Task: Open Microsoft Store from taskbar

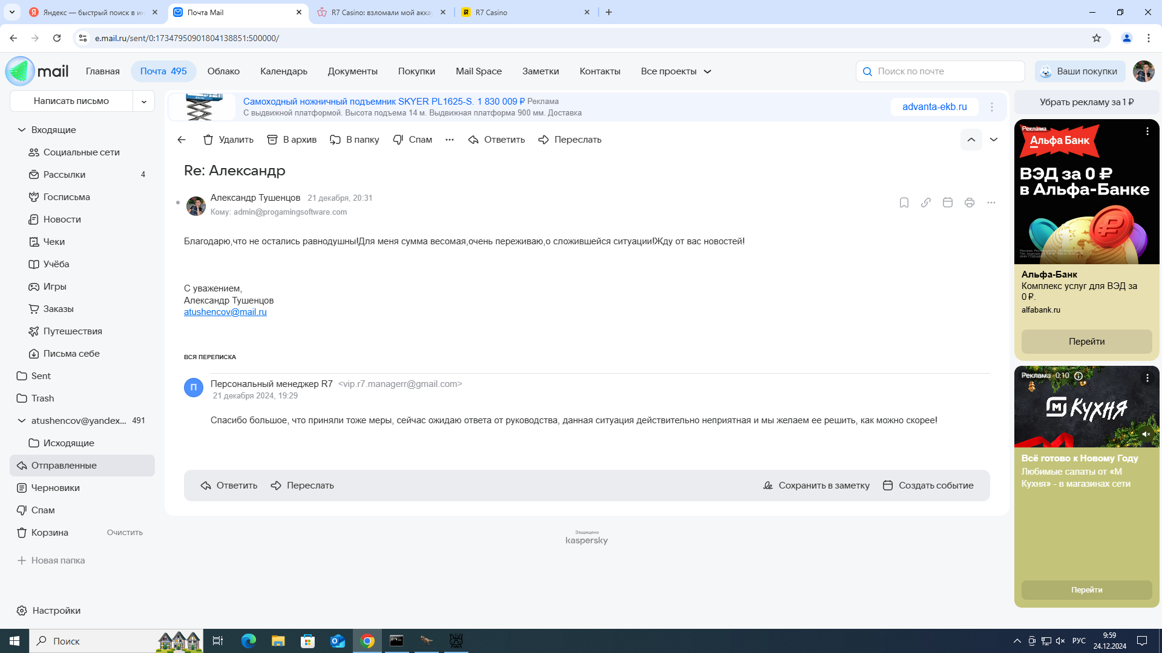Action: pyautogui.click(x=308, y=641)
